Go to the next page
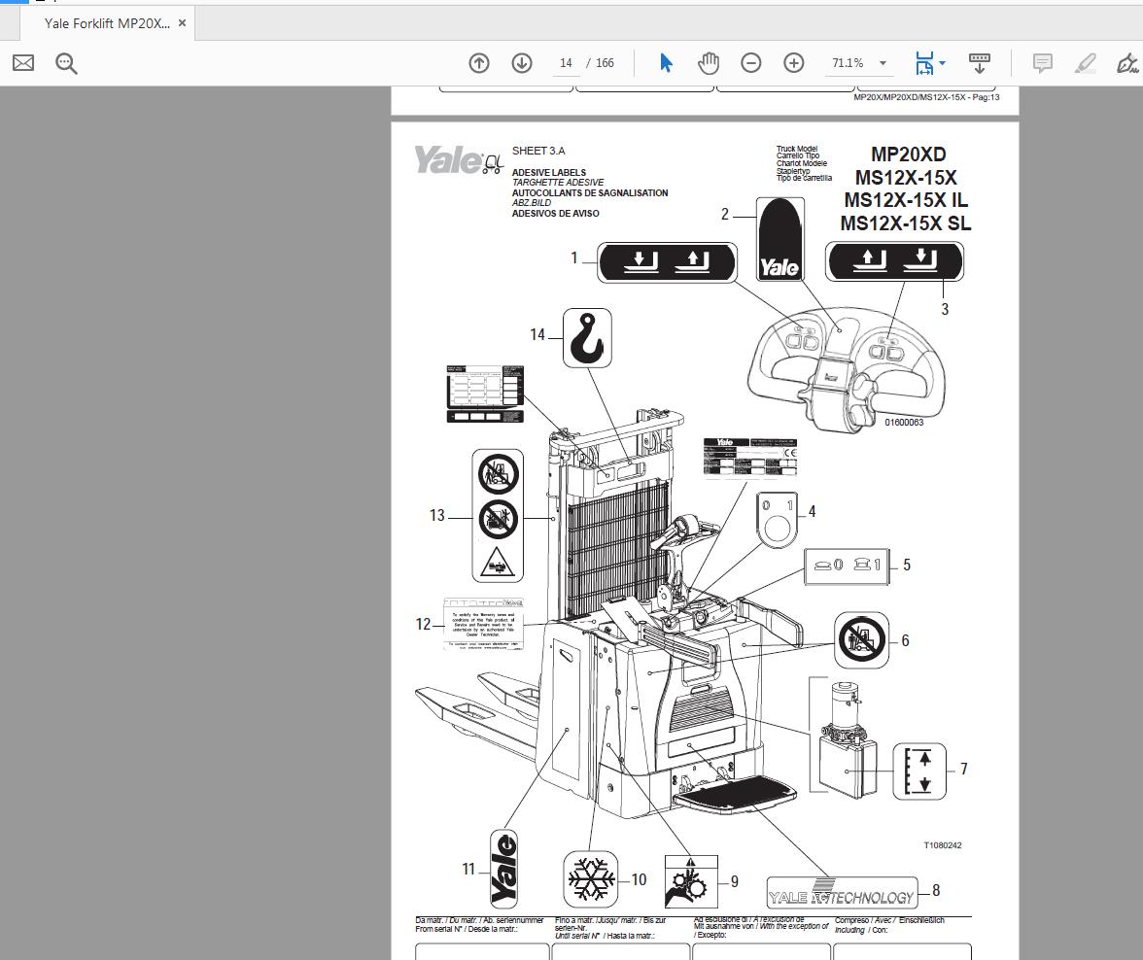Screen dimensions: 1143x960 point(522,62)
